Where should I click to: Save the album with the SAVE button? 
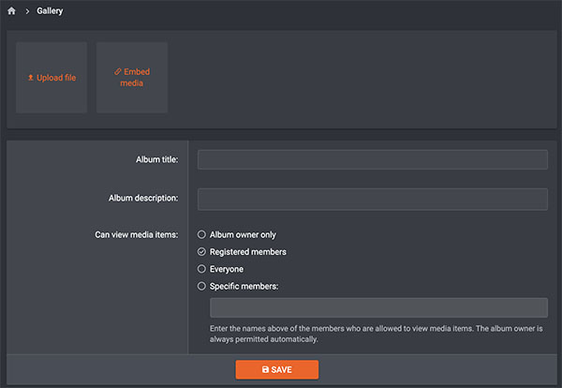(277, 370)
